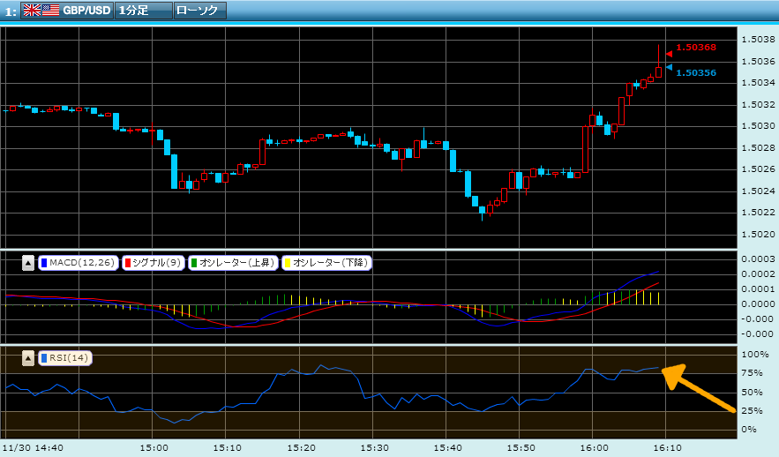Click the 15:00 time axis label

click(x=154, y=447)
